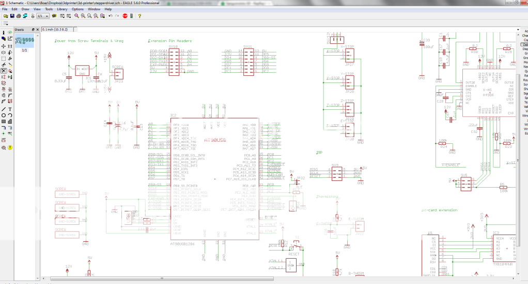The width and height of the screenshot is (528, 284).
Task: Select the sheet 1/1 thumbnail
Action: (x=24, y=40)
